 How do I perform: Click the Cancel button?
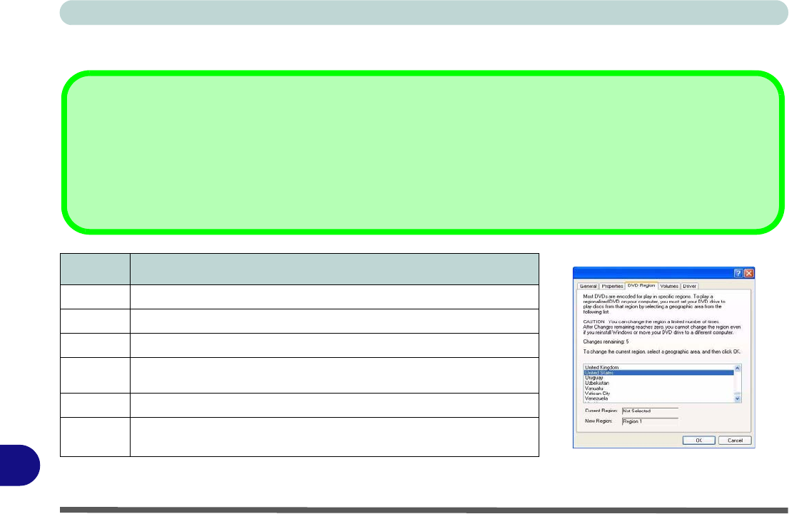pyautogui.click(x=735, y=441)
